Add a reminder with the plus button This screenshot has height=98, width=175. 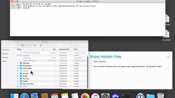168,57
